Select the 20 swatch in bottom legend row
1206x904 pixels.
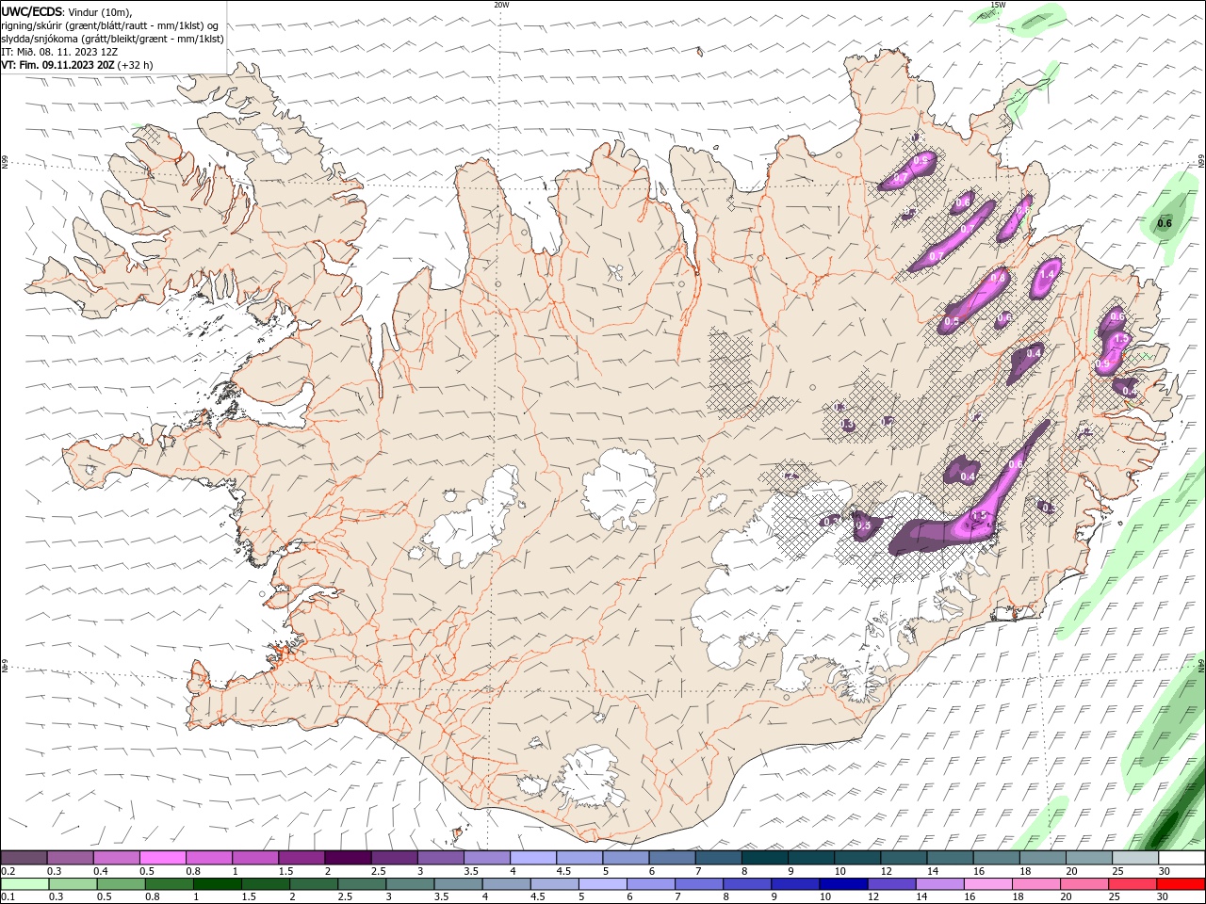pyautogui.click(x=1083, y=884)
